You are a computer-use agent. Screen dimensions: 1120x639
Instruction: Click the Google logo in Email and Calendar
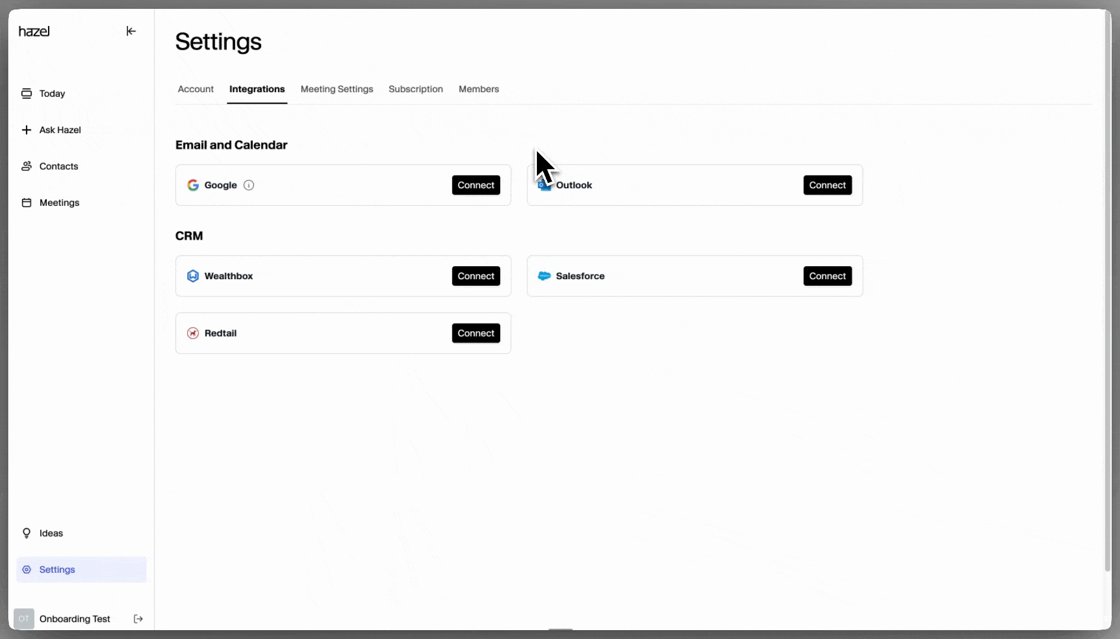(193, 185)
